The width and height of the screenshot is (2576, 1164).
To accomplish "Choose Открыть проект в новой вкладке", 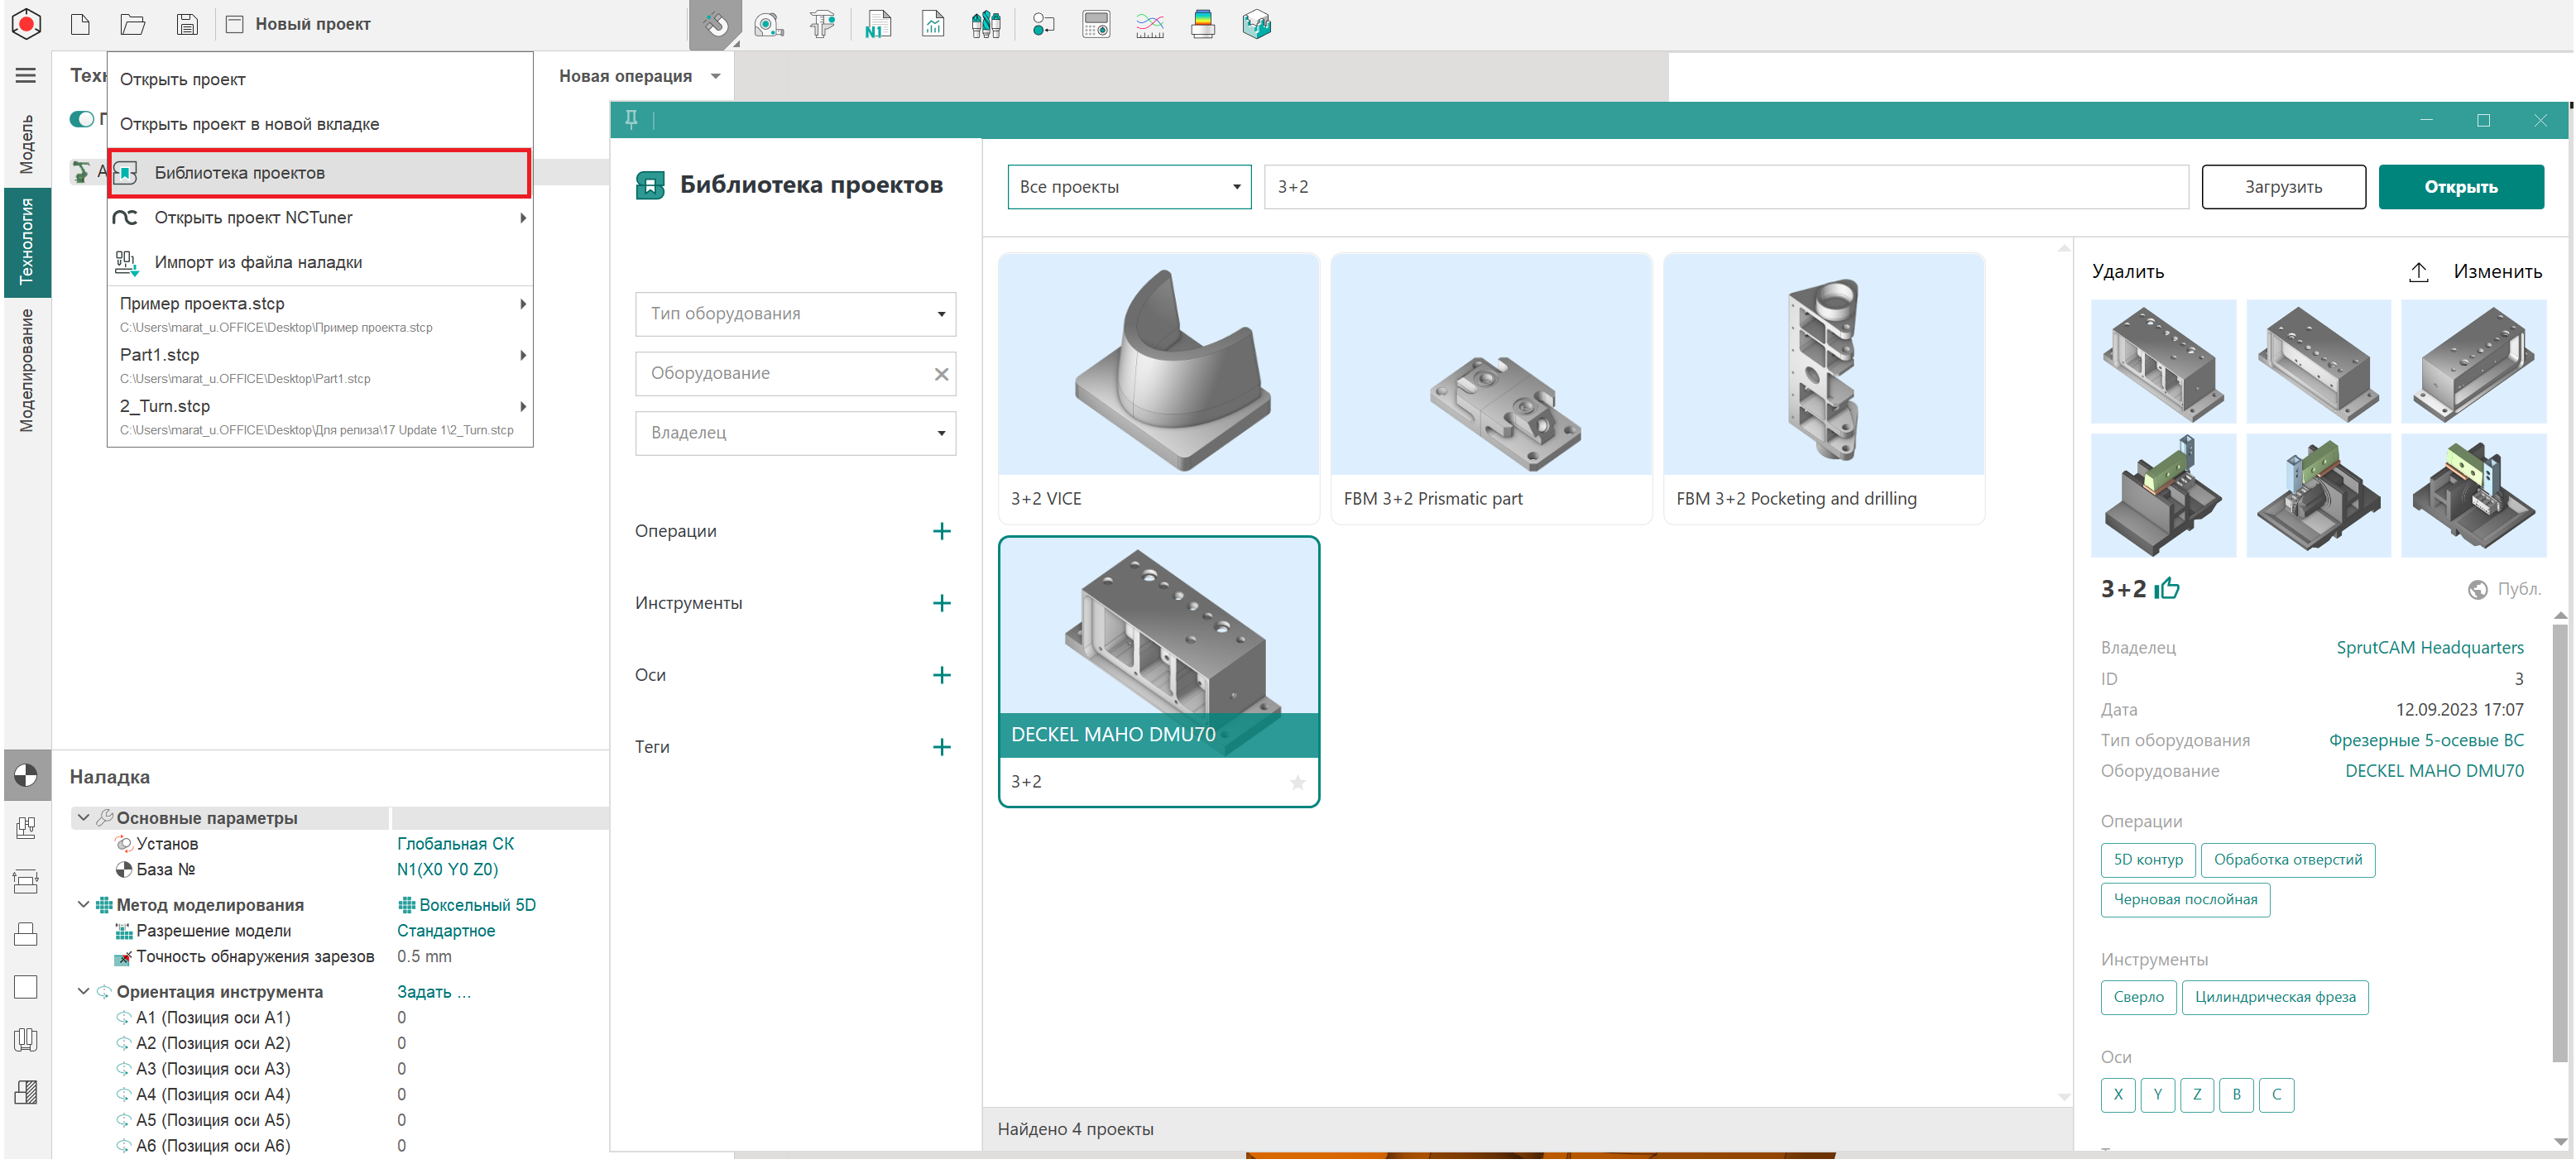I will click(x=319, y=124).
